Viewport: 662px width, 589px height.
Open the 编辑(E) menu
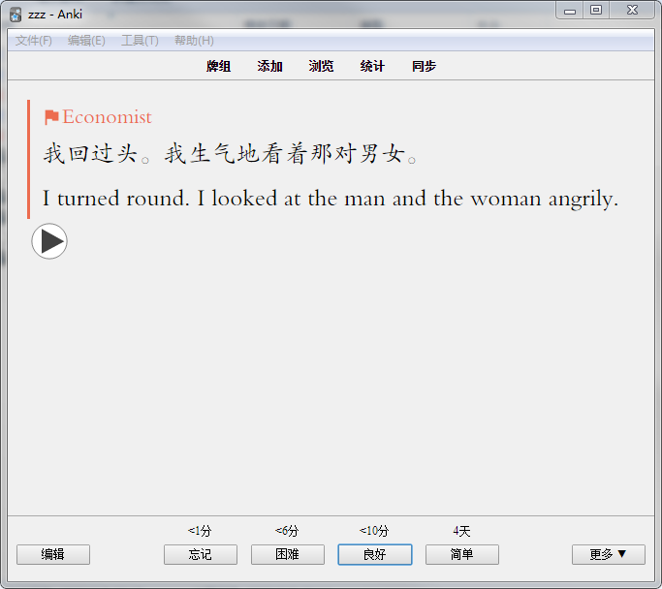[86, 41]
